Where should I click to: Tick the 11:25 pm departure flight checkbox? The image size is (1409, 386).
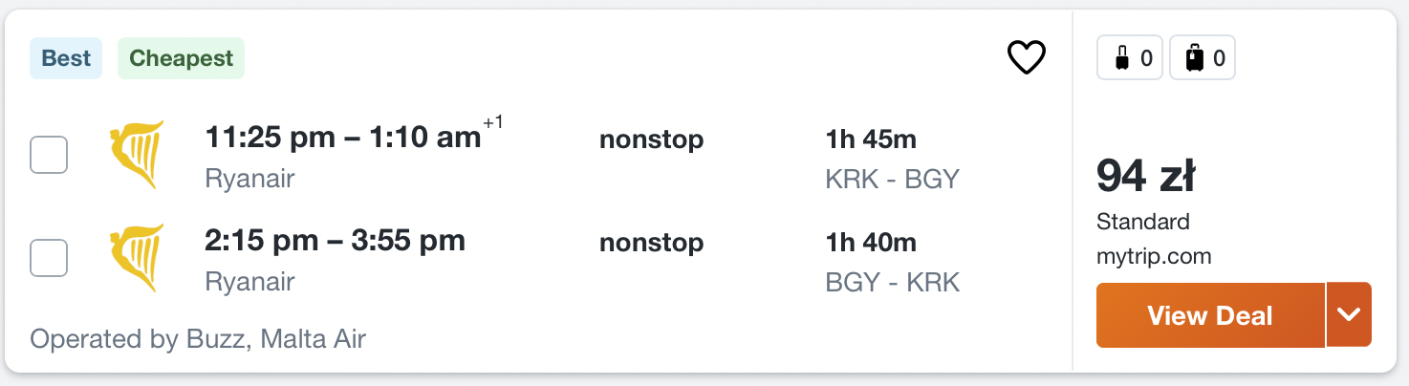49,155
